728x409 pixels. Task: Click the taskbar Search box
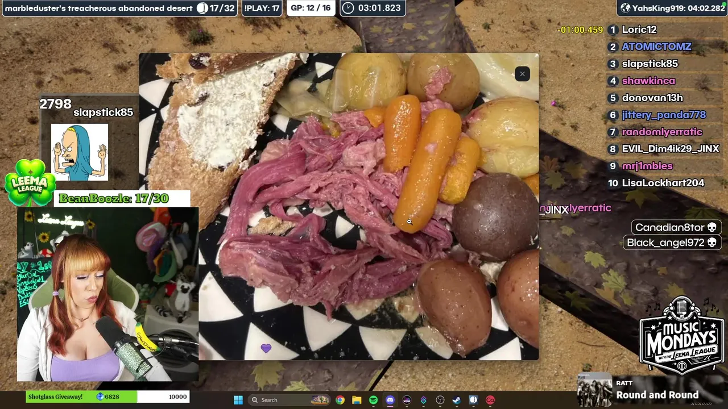coord(290,400)
